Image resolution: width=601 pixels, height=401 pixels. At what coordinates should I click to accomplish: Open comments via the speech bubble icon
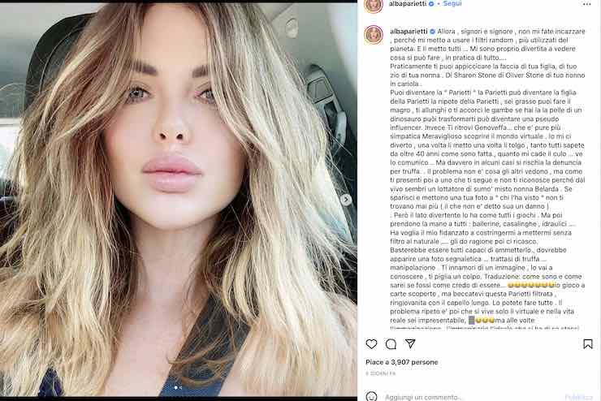click(391, 344)
